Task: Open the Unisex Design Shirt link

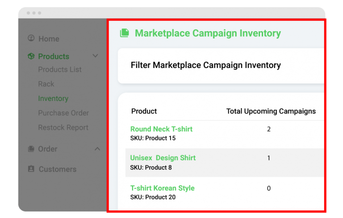Action: [163, 158]
